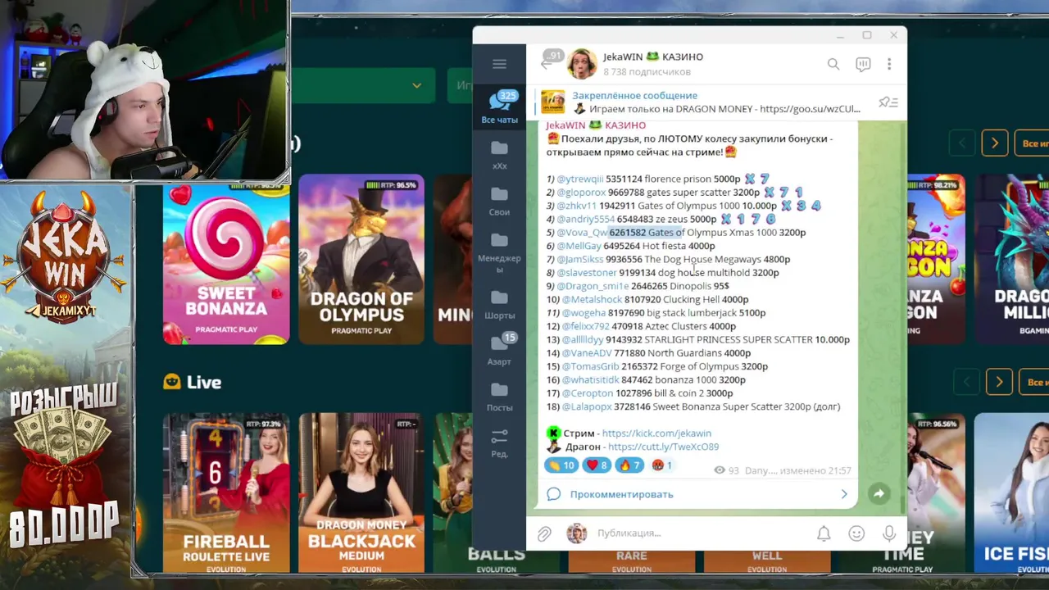Click the pinned messages list icon
This screenshot has height=590, width=1049.
888,102
